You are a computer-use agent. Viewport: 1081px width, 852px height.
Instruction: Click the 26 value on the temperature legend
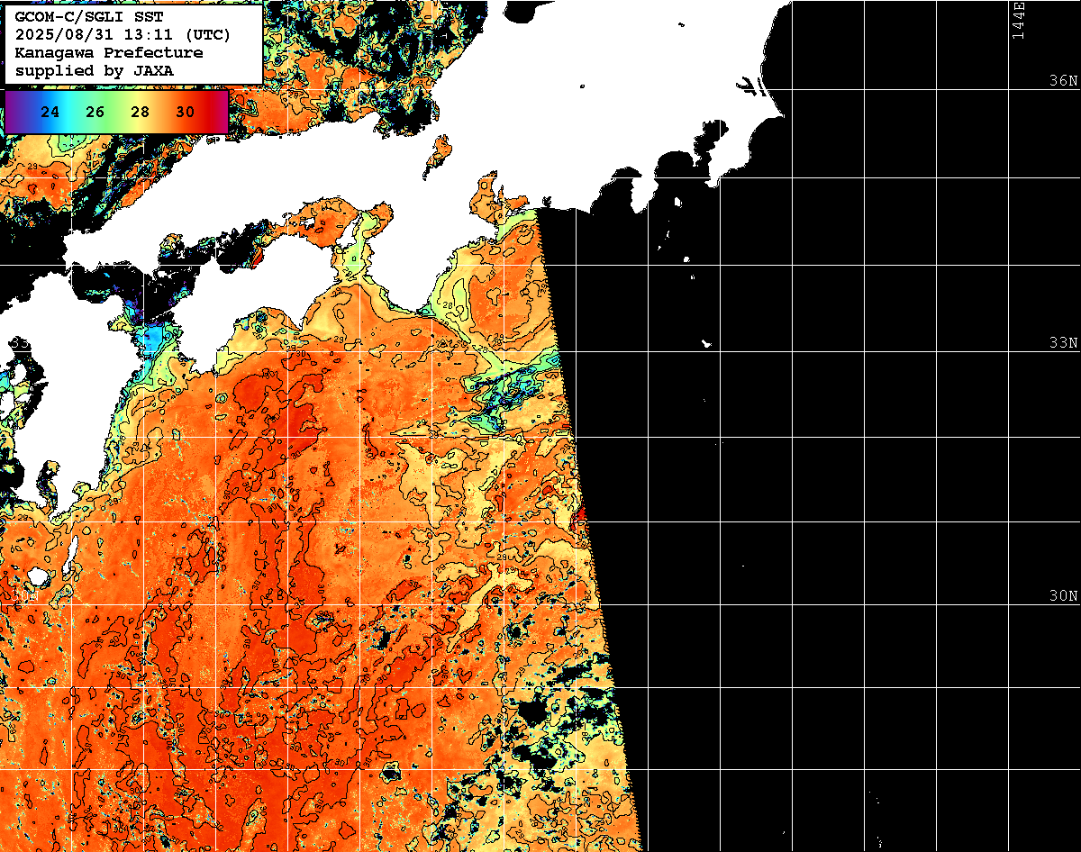pos(95,113)
